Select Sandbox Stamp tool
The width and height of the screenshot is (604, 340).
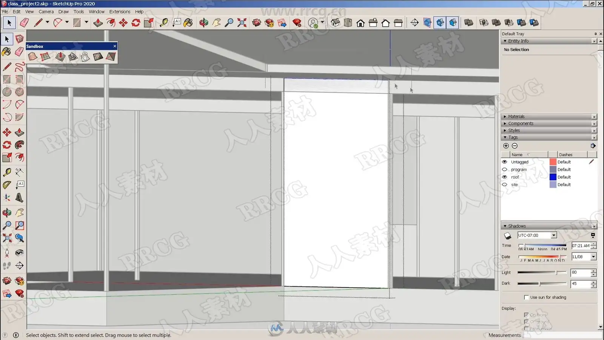click(x=73, y=57)
